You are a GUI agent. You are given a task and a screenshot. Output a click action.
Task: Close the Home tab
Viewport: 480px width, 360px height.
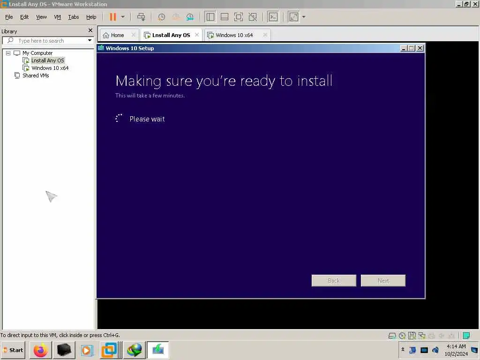[134, 35]
